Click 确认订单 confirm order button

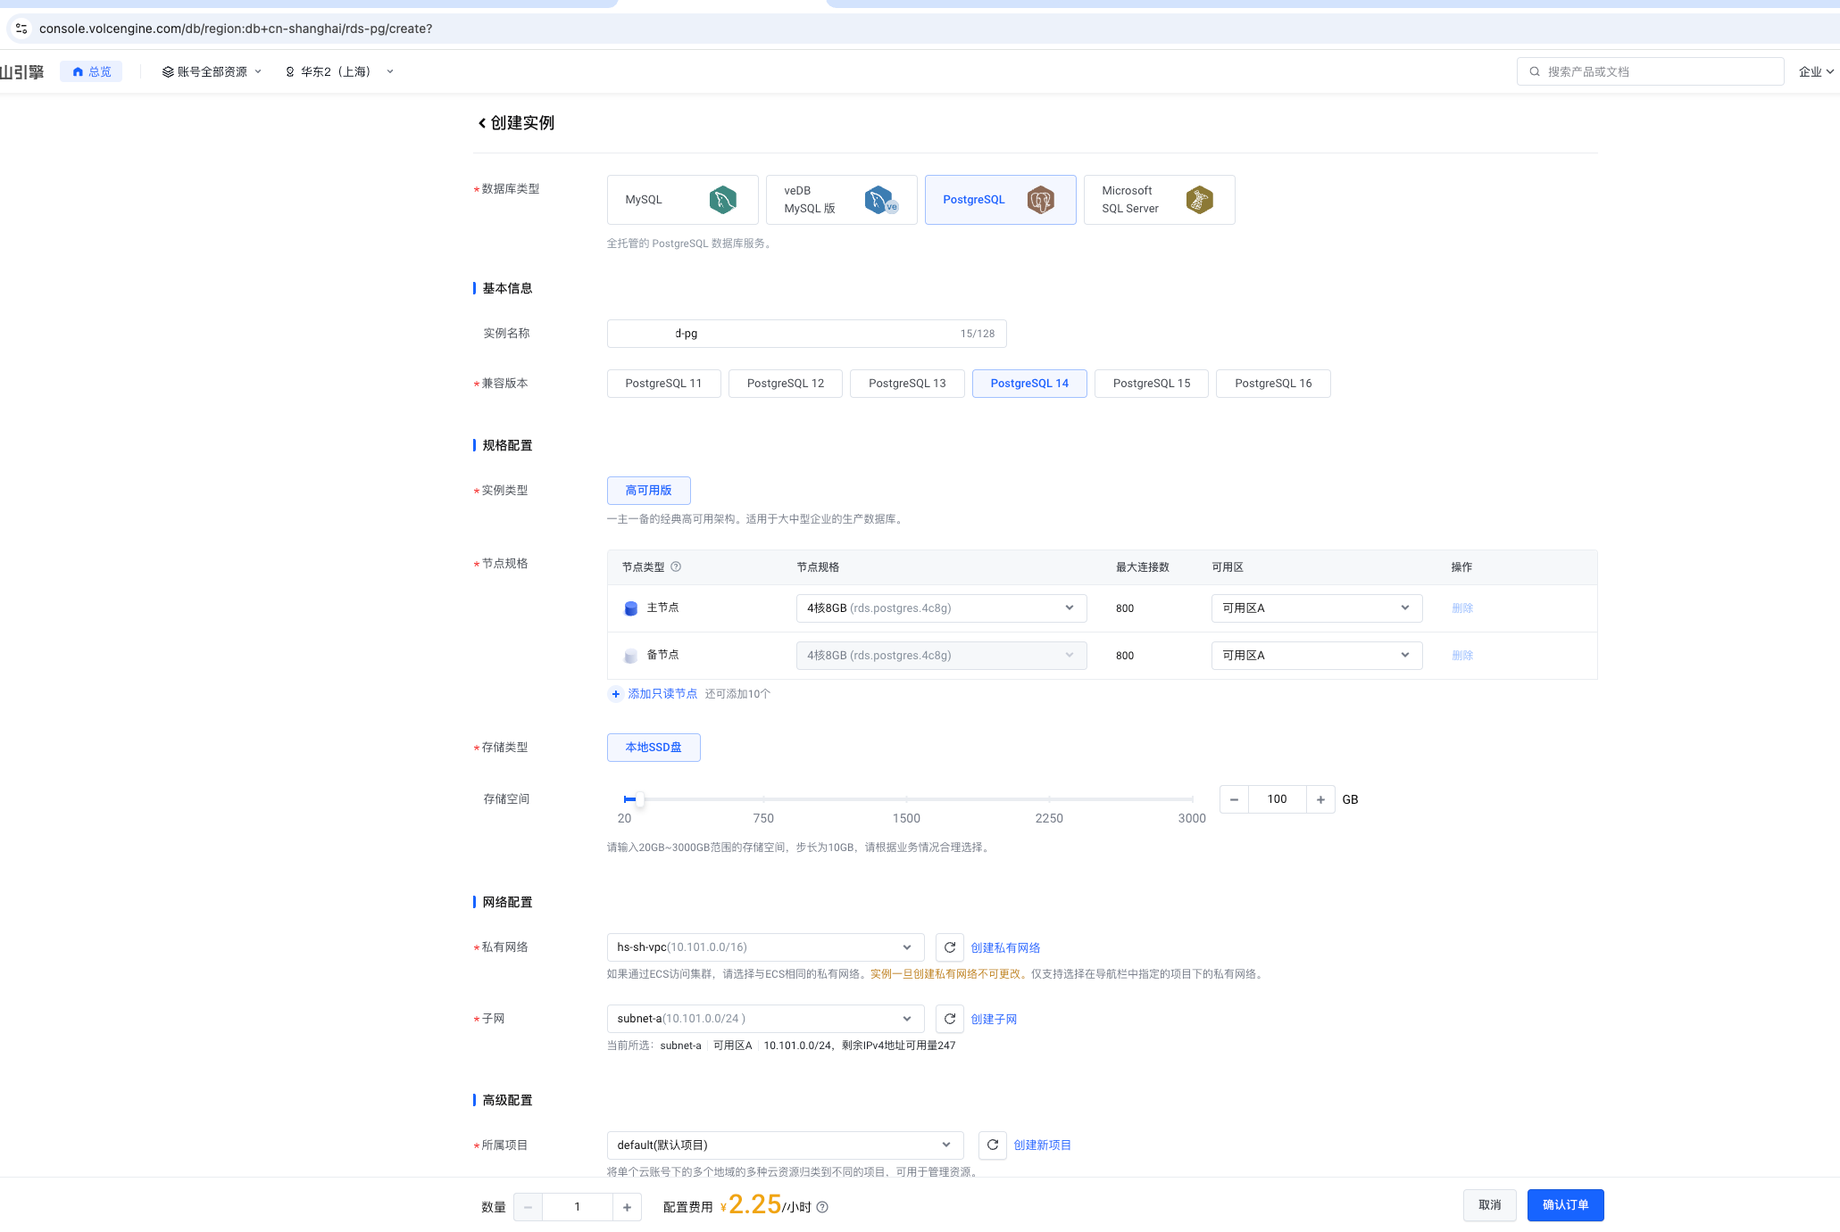point(1564,1205)
